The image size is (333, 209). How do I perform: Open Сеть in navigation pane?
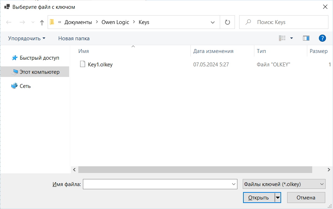[25, 86]
